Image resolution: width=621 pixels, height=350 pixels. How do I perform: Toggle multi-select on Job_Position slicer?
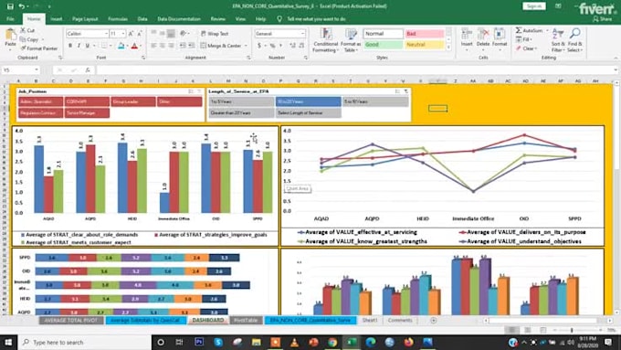click(x=191, y=91)
